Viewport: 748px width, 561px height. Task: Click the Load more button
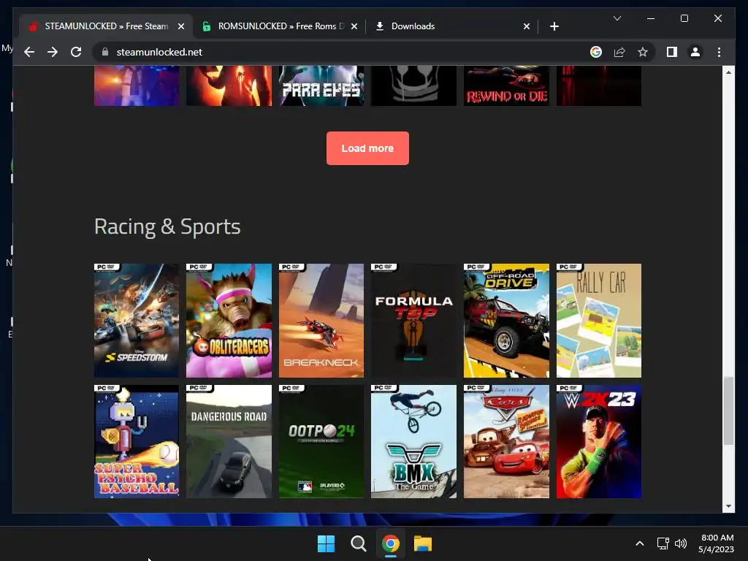pyautogui.click(x=367, y=148)
